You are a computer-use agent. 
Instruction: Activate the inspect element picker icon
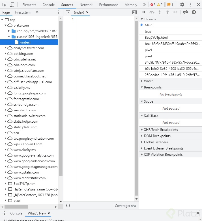click(x=4, y=5)
